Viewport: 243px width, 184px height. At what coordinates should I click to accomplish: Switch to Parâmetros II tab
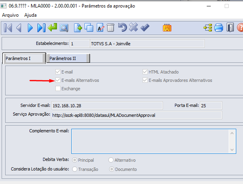68,58
